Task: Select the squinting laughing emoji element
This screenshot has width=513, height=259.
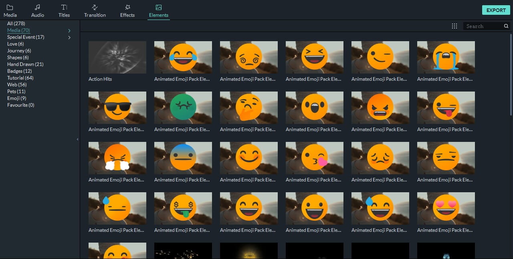Action: coord(315,57)
